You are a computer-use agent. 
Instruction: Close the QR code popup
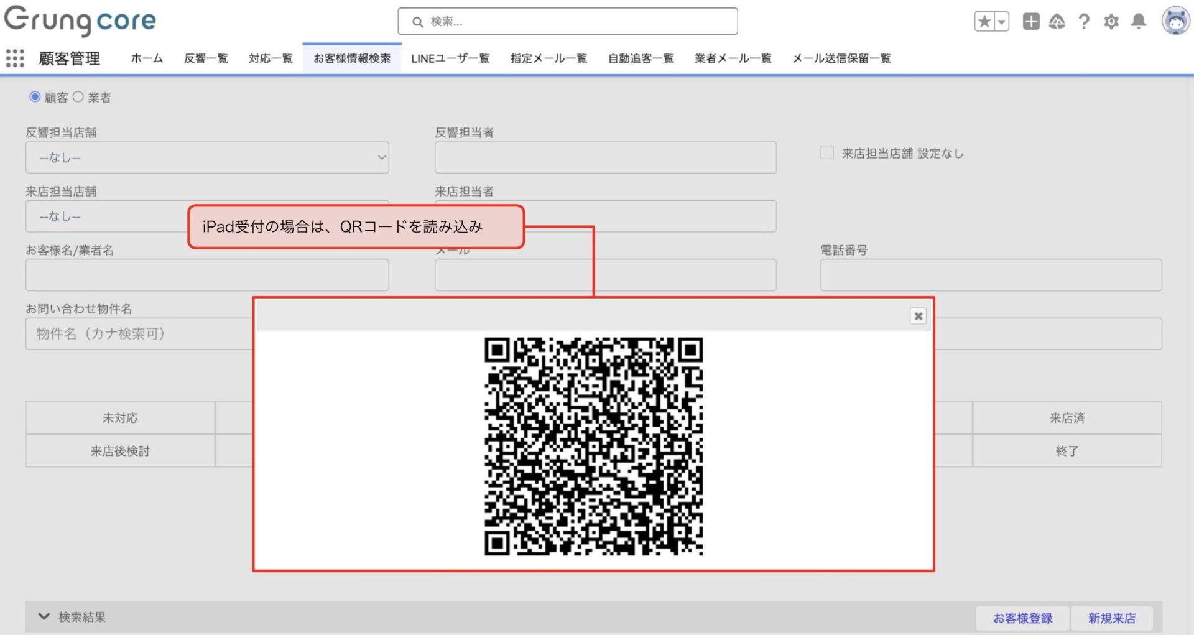917,316
